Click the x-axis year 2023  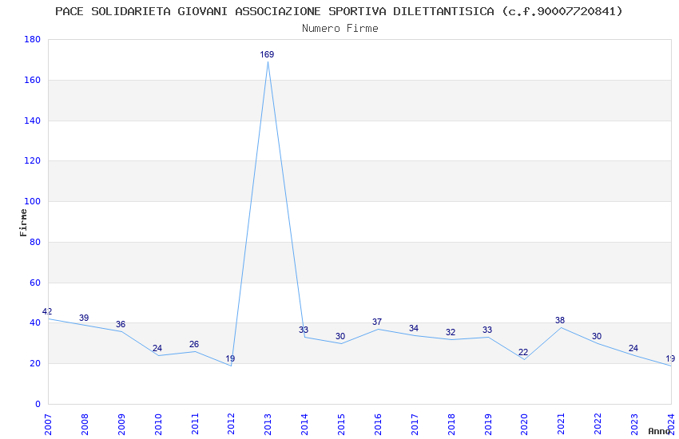(634, 425)
